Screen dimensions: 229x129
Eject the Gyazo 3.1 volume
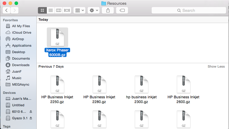(x=31, y=118)
